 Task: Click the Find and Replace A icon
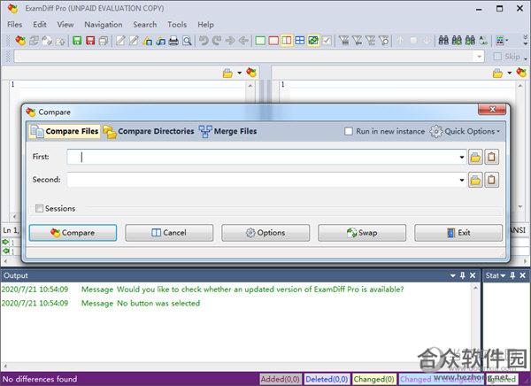483,41
